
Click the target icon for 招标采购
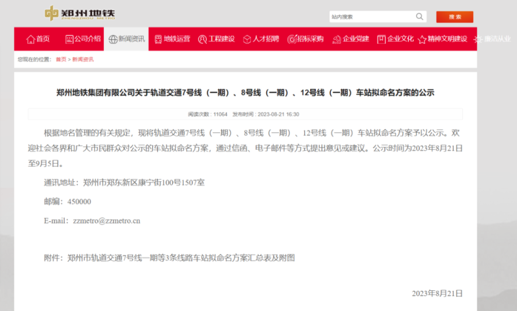[292, 39]
